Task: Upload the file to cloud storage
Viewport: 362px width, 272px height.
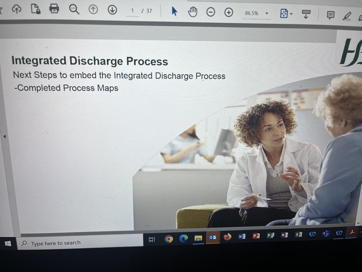Action: pyautogui.click(x=17, y=10)
